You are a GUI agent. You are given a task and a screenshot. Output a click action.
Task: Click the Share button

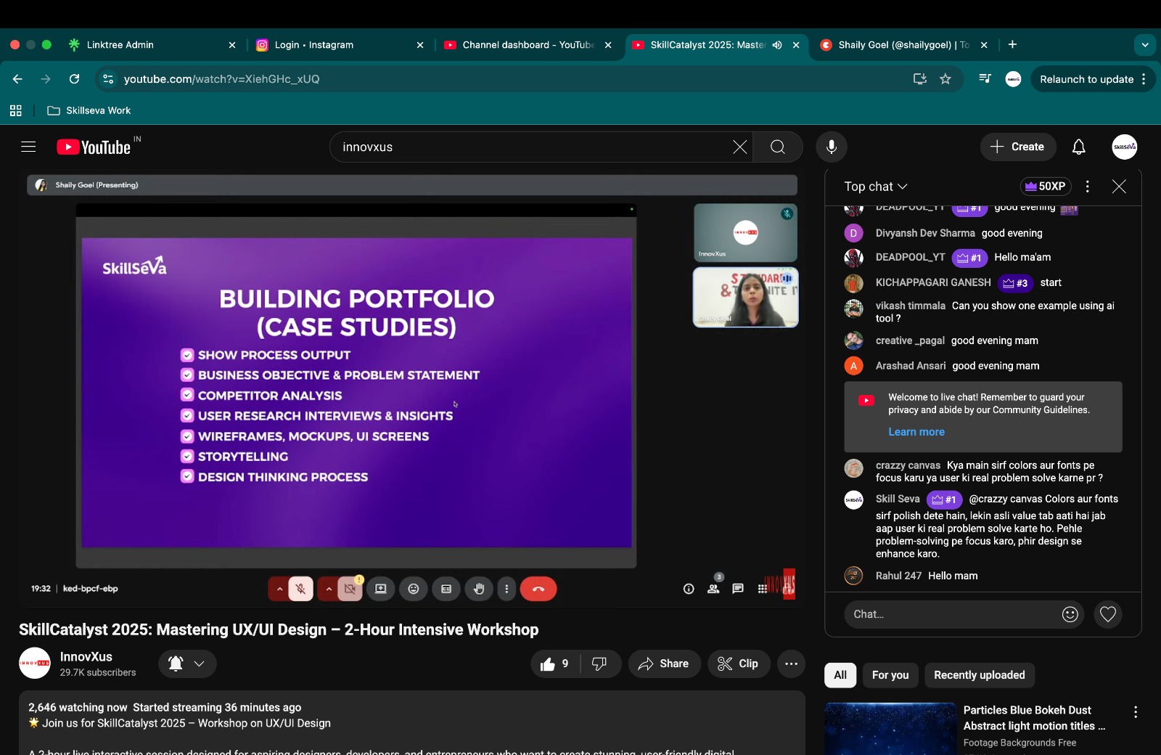pos(664,664)
